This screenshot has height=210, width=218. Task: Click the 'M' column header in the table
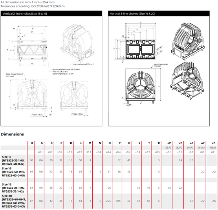click(x=90, y=143)
